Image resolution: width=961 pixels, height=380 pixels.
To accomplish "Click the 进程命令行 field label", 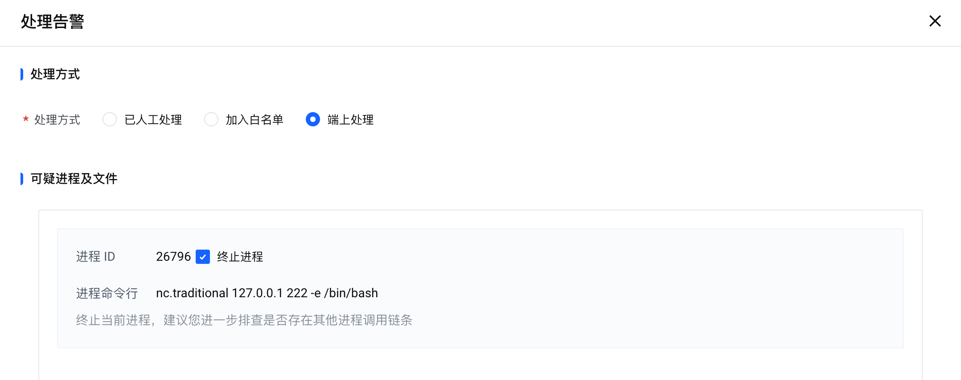I will (107, 293).
